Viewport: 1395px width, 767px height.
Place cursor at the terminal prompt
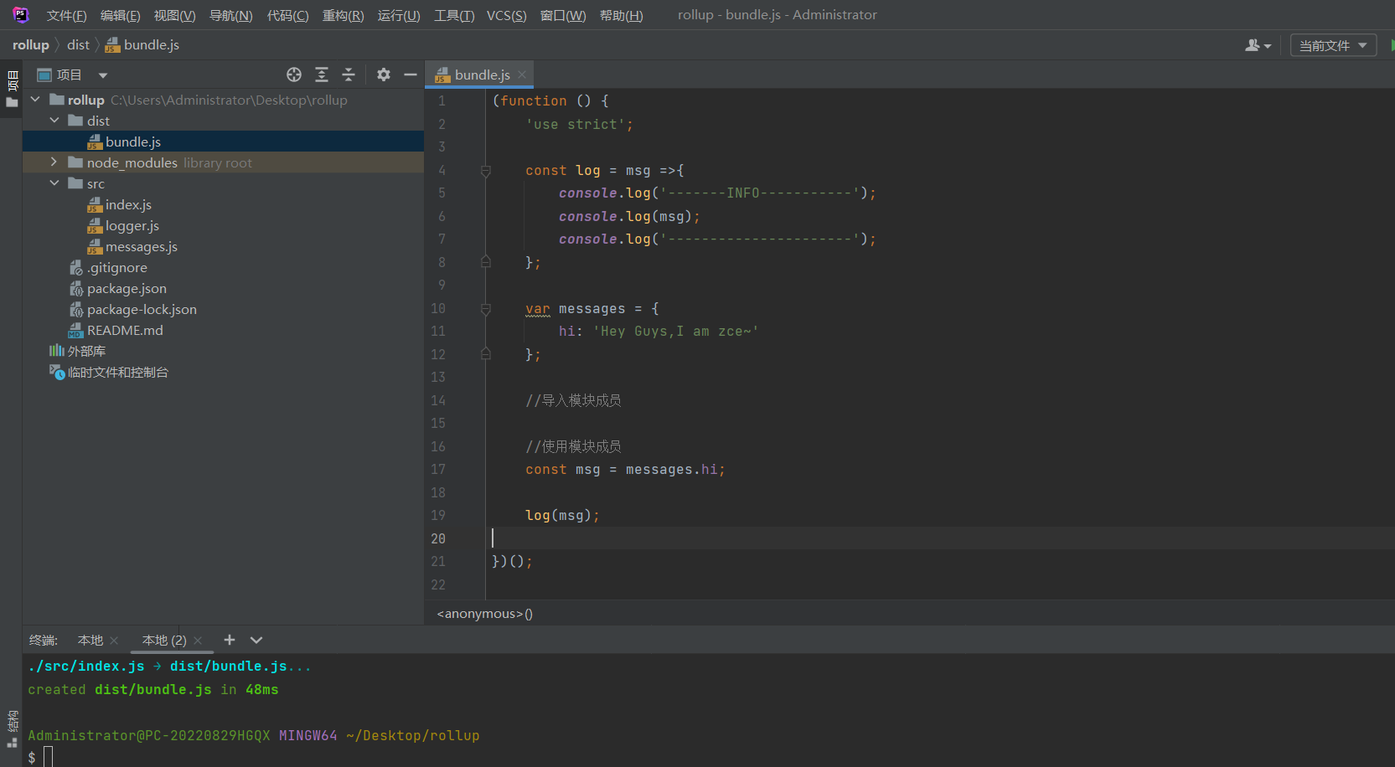point(48,757)
